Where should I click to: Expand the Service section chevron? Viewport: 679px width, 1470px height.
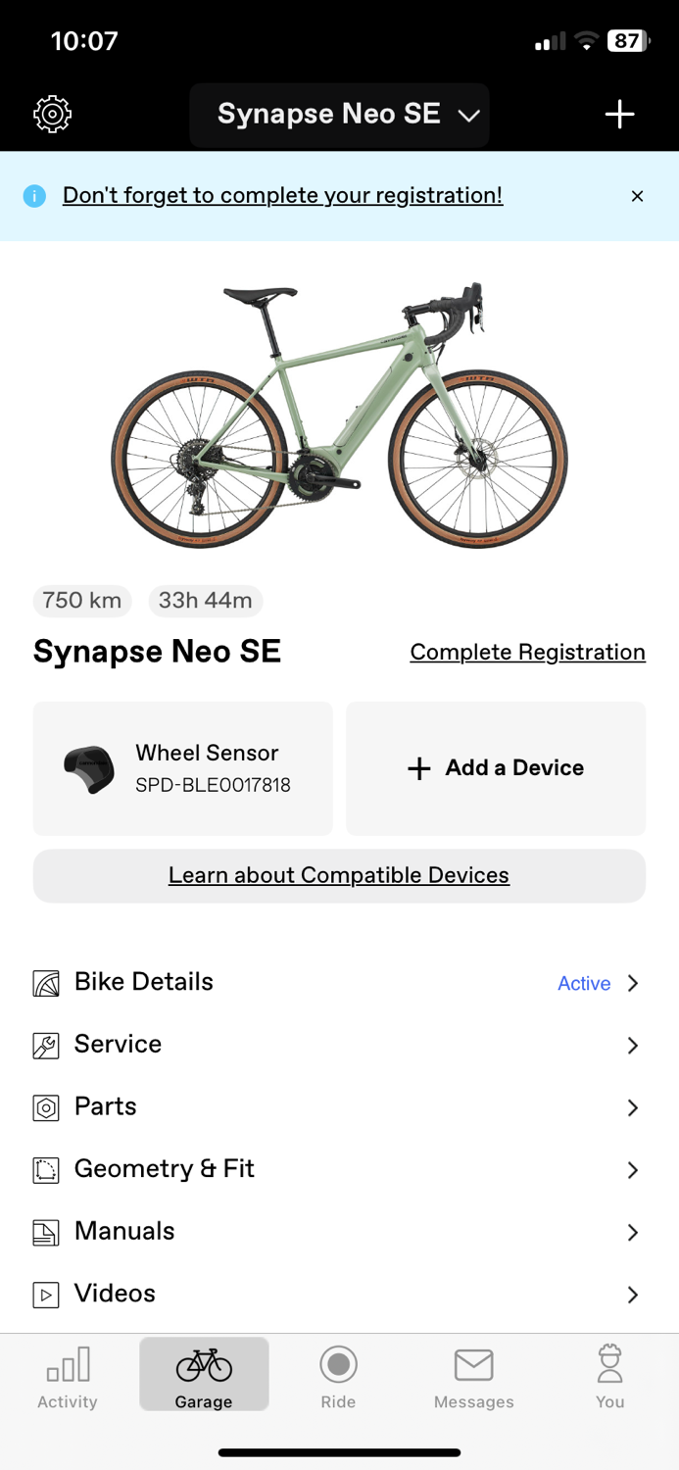pos(632,1045)
